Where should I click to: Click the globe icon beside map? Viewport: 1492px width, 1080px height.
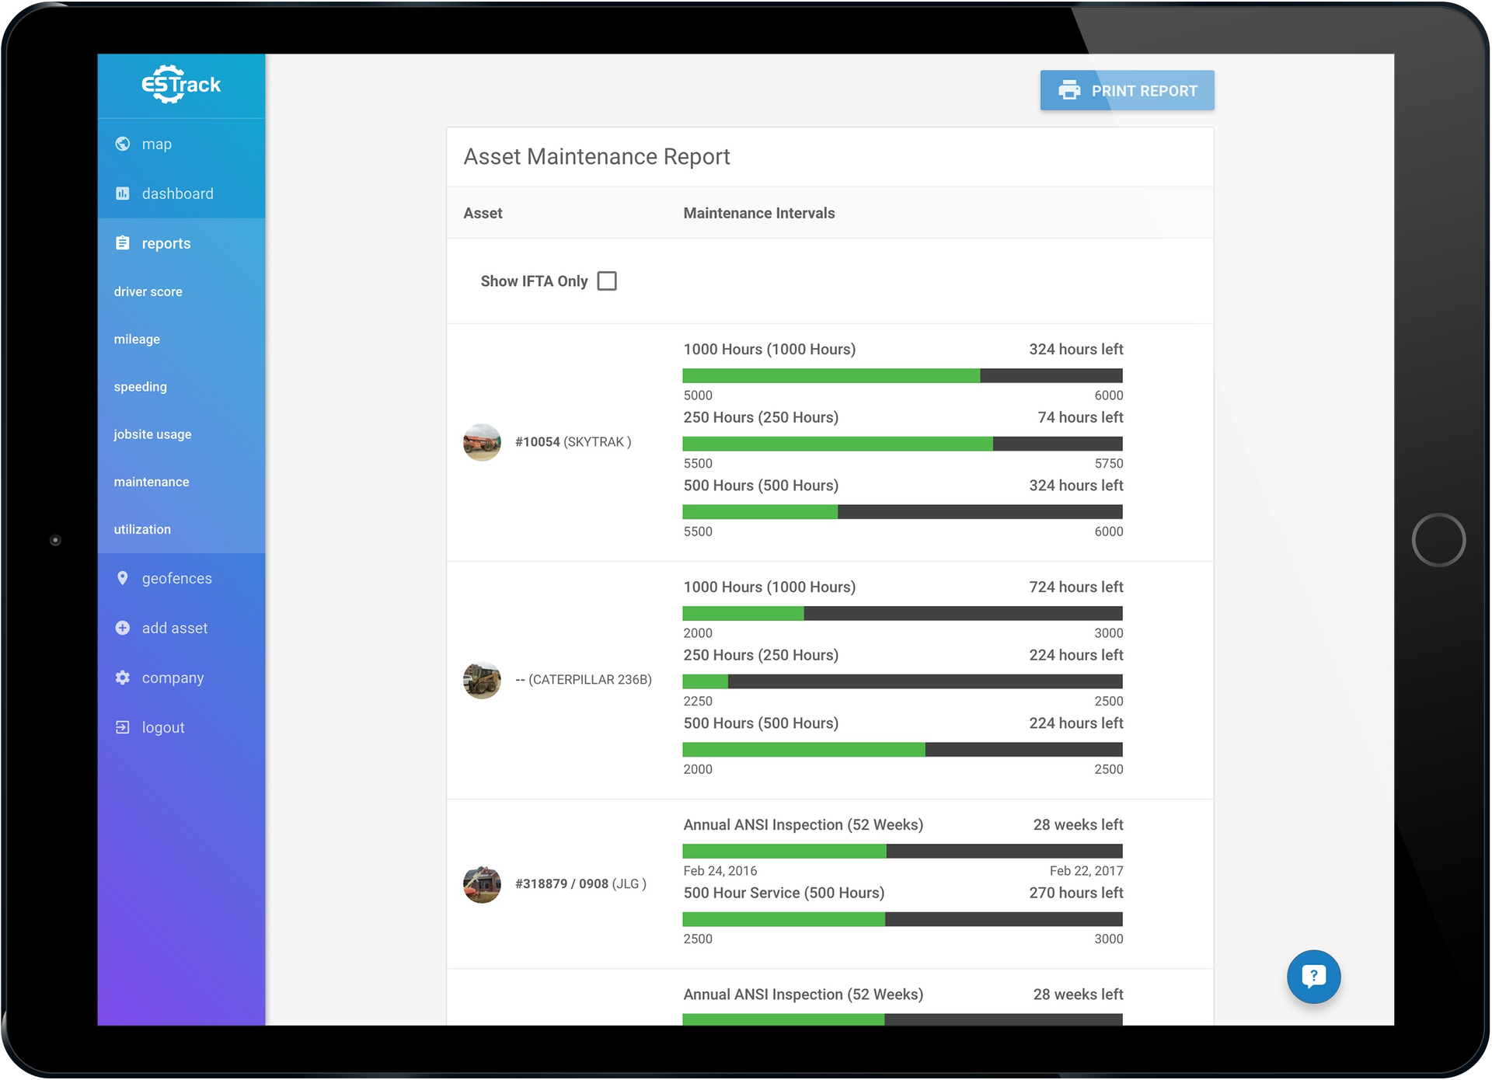pyautogui.click(x=123, y=144)
